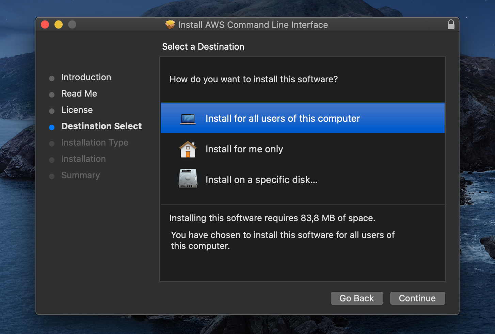The height and width of the screenshot is (334, 495).
Task: Click the Summary step in sidebar
Action: [x=81, y=175]
